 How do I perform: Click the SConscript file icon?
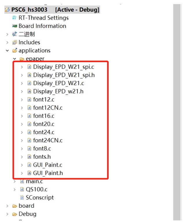click(x=22, y=198)
